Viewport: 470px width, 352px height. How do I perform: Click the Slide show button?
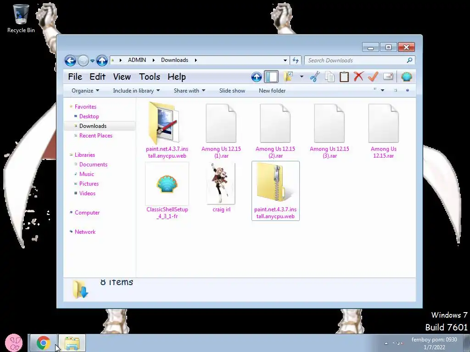(232, 91)
